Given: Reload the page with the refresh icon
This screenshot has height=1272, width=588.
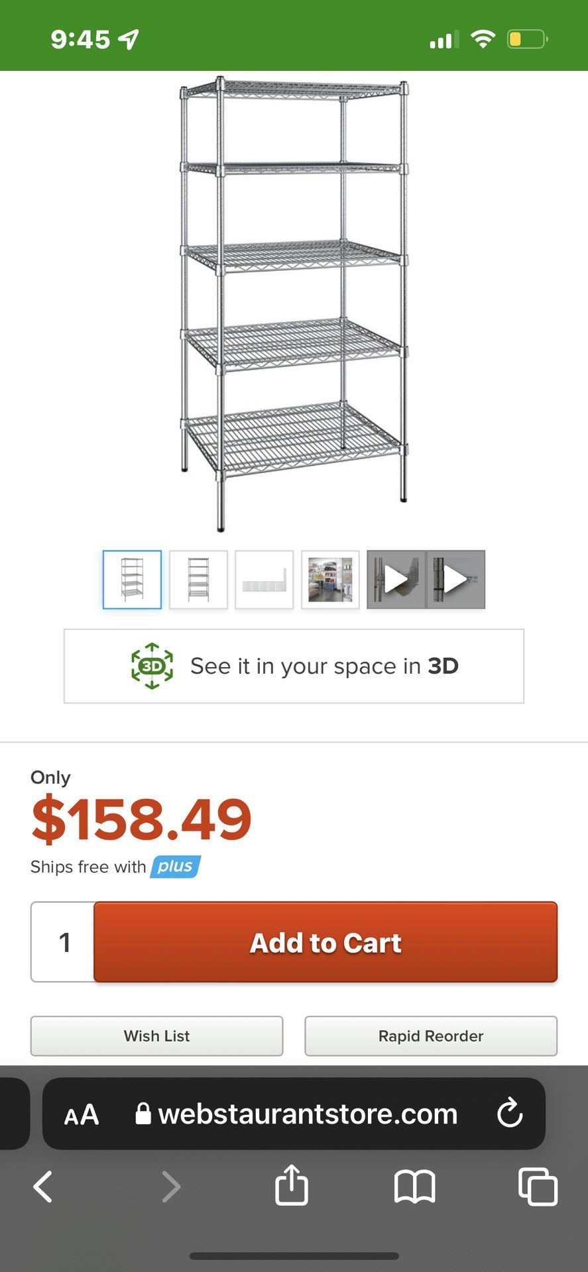Looking at the screenshot, I should point(510,1113).
